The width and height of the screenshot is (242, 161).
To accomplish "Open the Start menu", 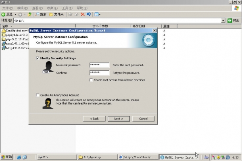I will point(6,157).
